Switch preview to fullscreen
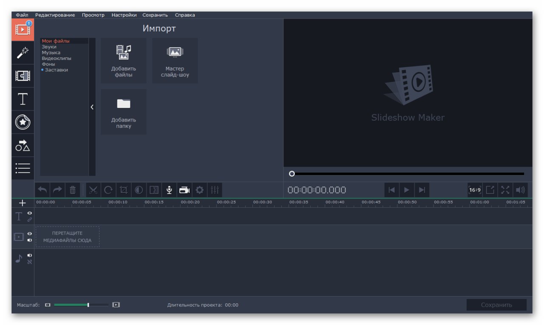This screenshot has width=544, height=325. click(505, 190)
